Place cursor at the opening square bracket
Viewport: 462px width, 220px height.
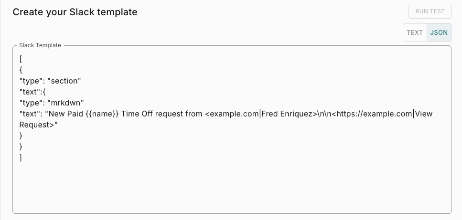pyautogui.click(x=21, y=59)
